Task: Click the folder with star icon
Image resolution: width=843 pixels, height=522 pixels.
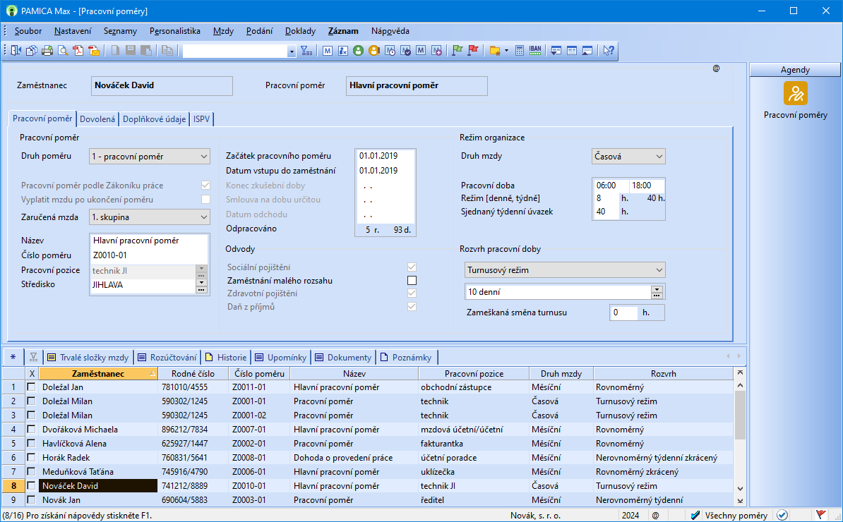Action: (495, 51)
